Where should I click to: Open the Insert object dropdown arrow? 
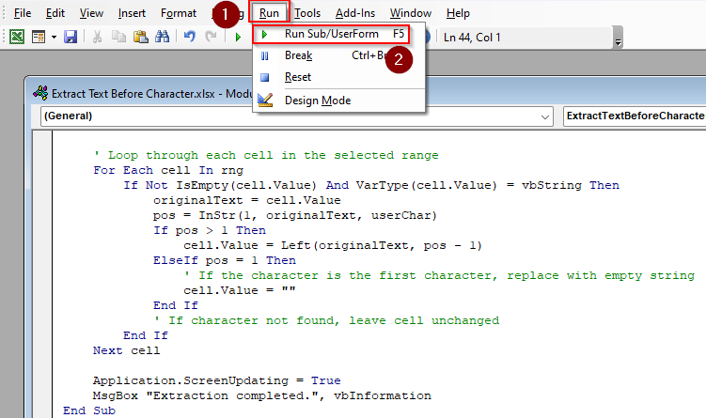point(54,37)
